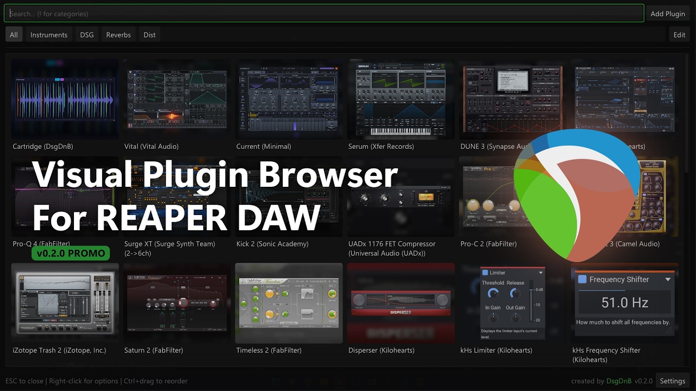Screen dimensions: 696x391
Task: Click the Add Plugin button
Action: (668, 14)
